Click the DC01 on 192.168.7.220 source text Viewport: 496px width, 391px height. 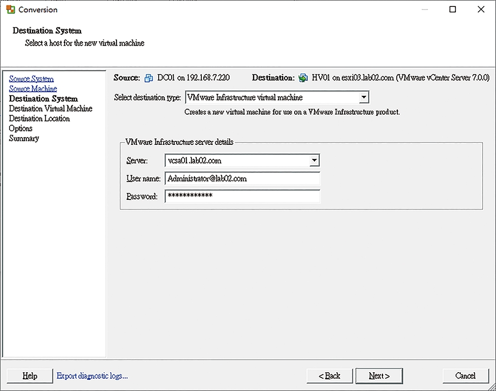tap(193, 77)
